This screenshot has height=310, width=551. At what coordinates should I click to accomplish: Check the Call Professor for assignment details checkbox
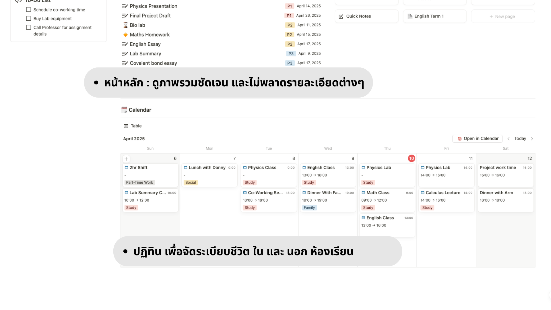click(x=28, y=27)
